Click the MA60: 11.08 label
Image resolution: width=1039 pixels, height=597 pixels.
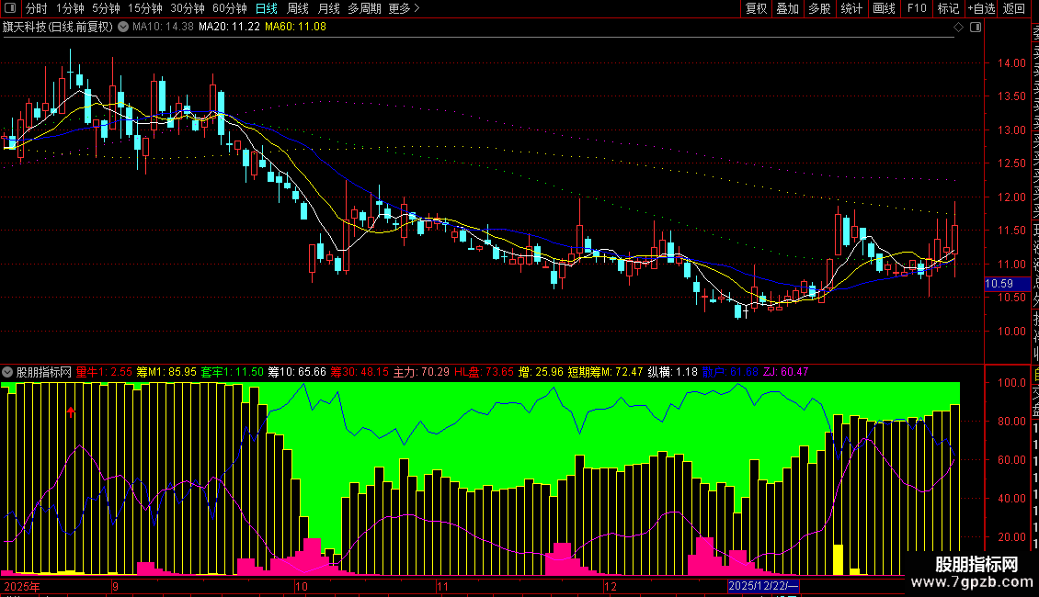coord(295,27)
